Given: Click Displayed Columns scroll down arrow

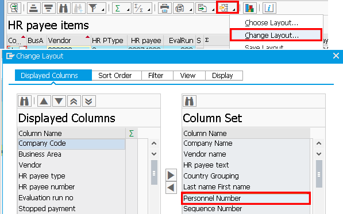Looking at the screenshot, I should coord(154,154).
